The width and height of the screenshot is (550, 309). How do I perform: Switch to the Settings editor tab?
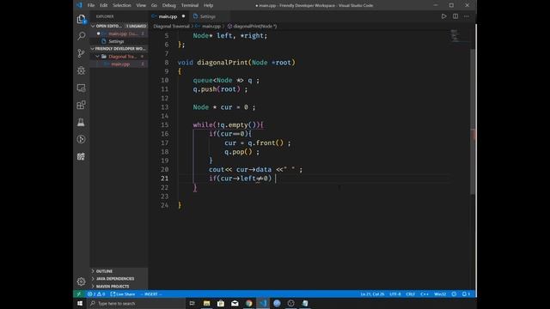[207, 16]
